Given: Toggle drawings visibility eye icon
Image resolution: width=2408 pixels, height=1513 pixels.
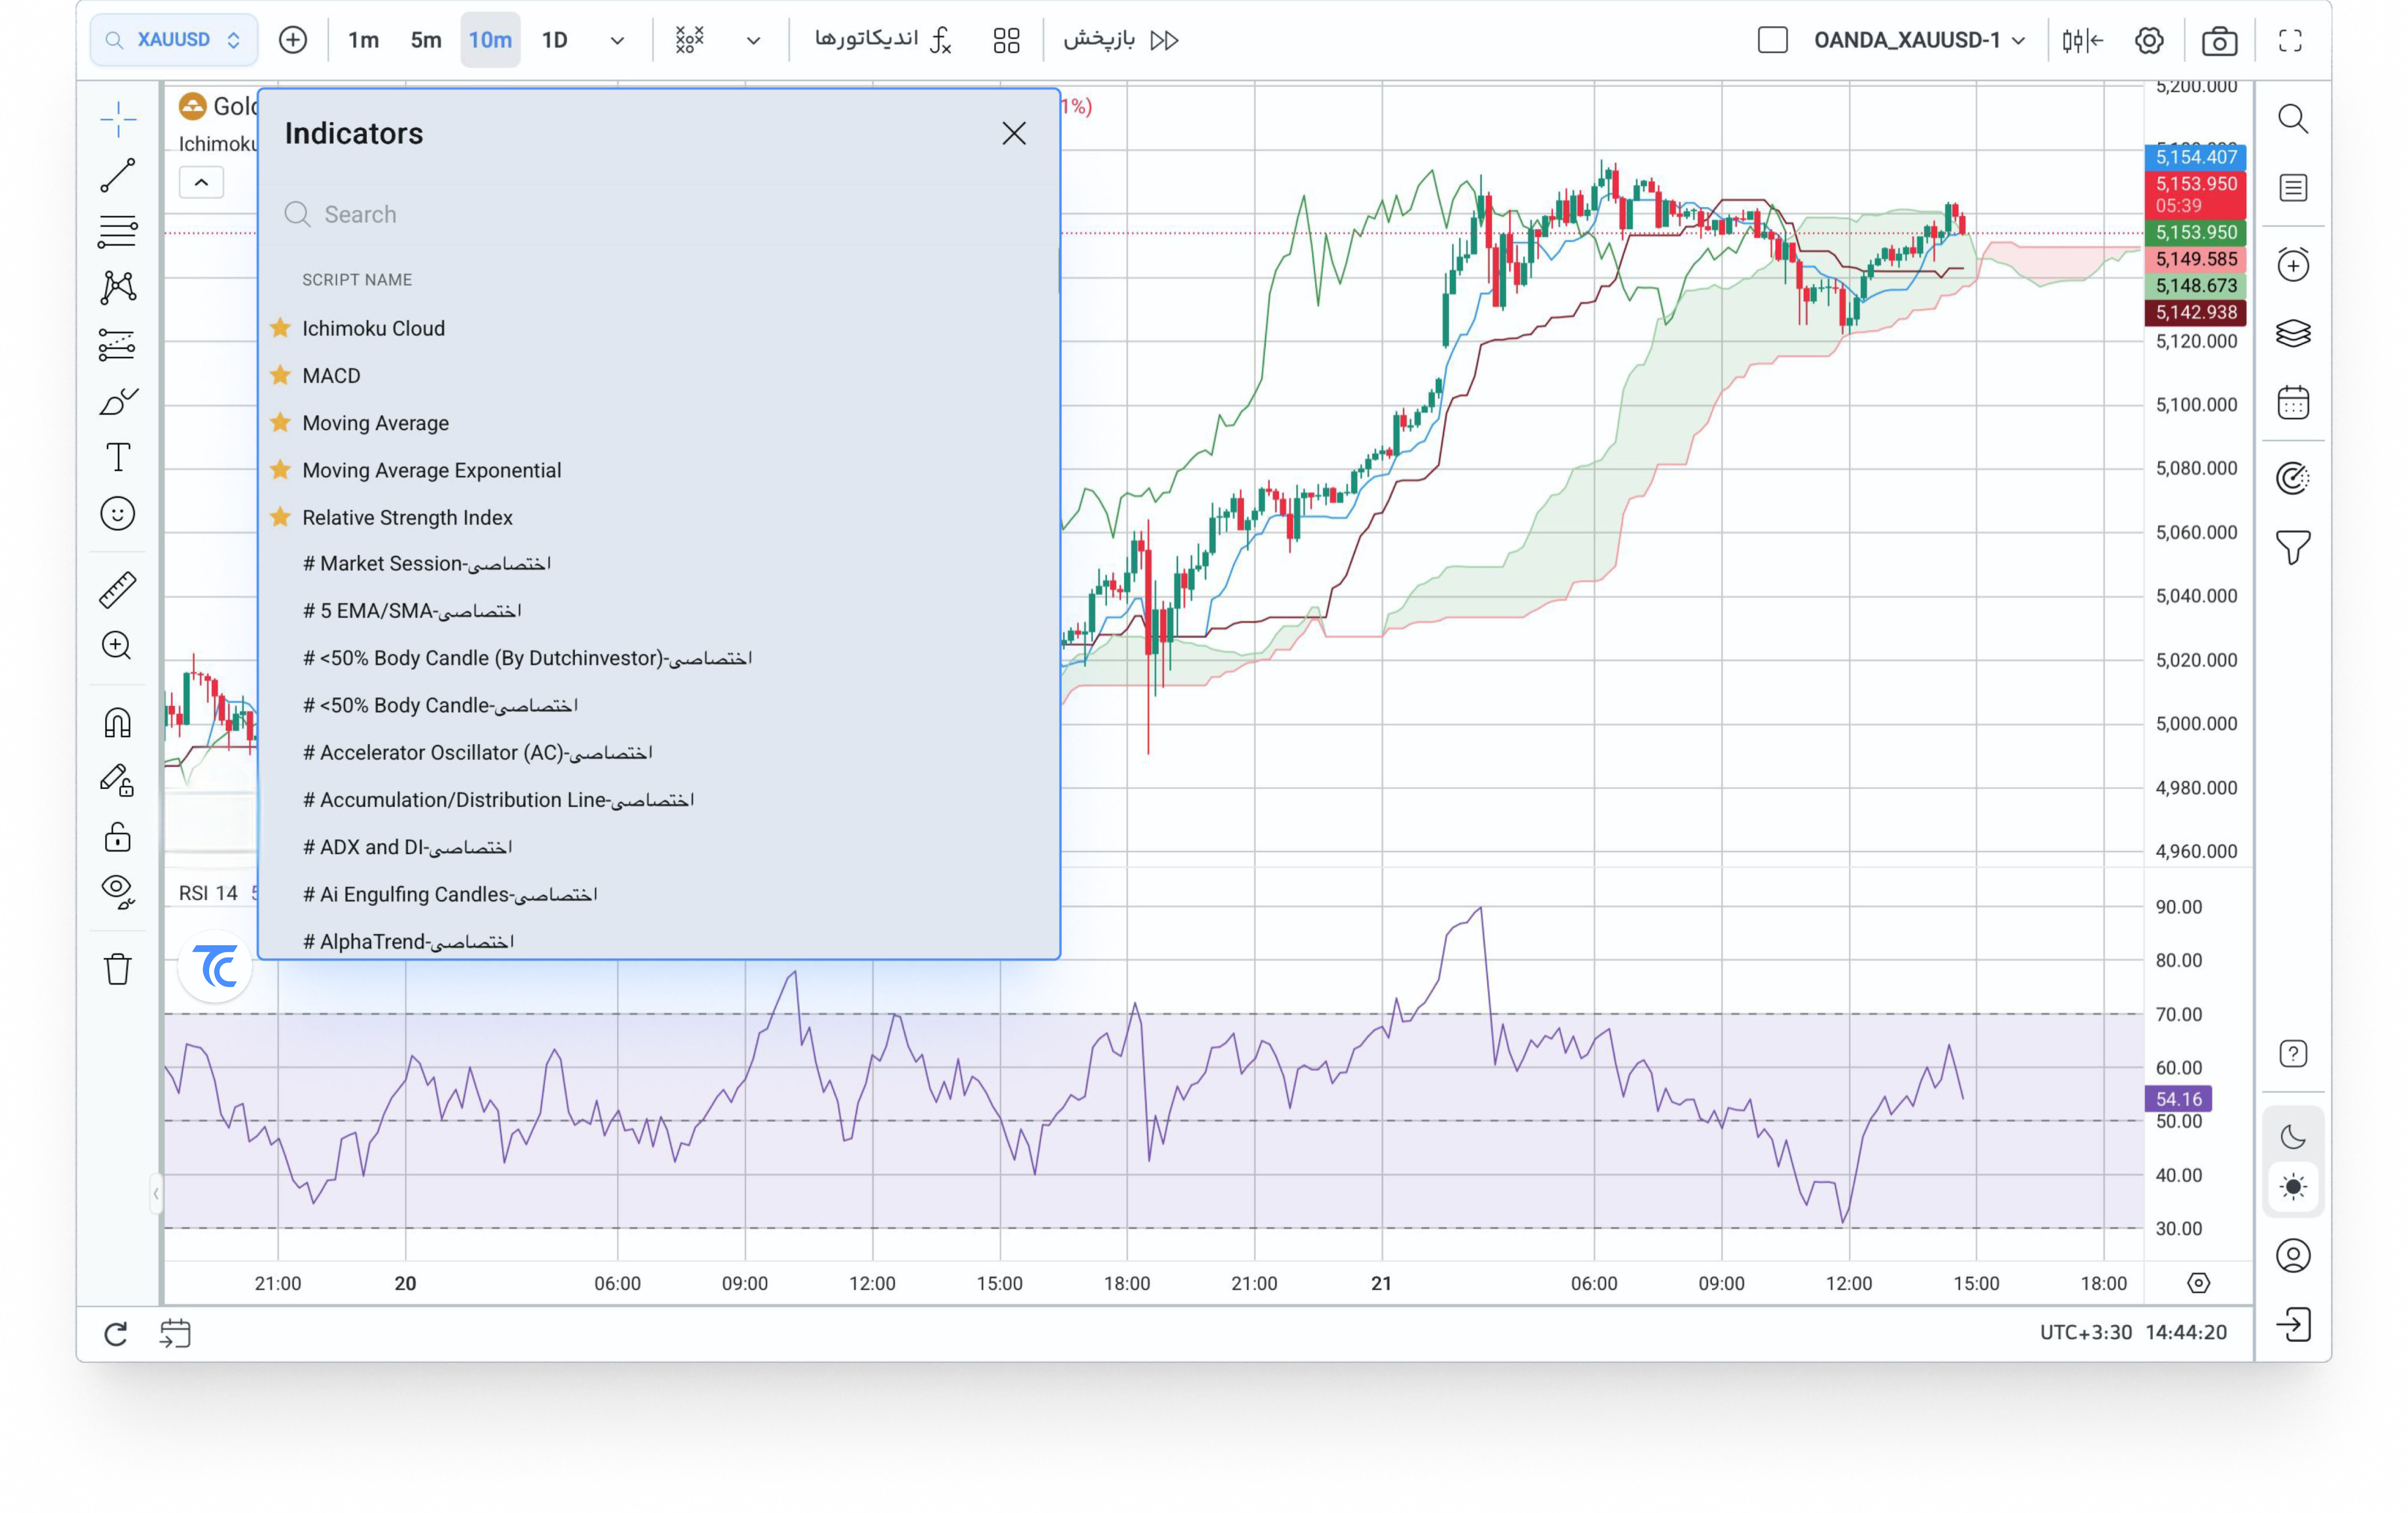Looking at the screenshot, I should click(118, 890).
